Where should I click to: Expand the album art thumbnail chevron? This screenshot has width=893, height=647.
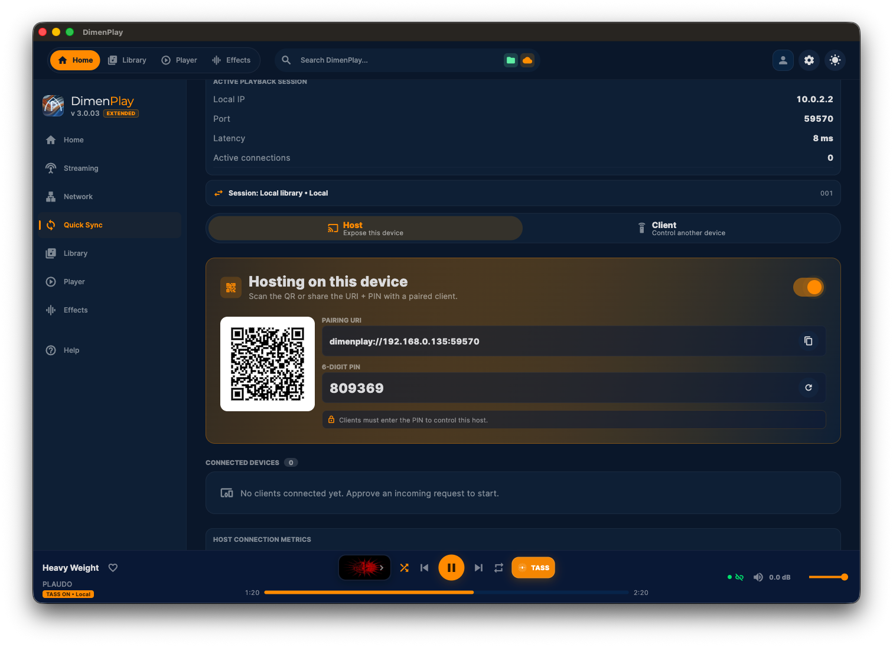[382, 568]
